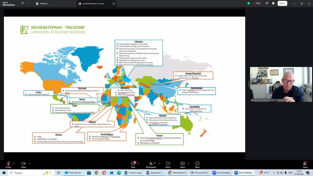
Task: Click the Cambodia label box heading
Action: pyautogui.click(x=194, y=106)
